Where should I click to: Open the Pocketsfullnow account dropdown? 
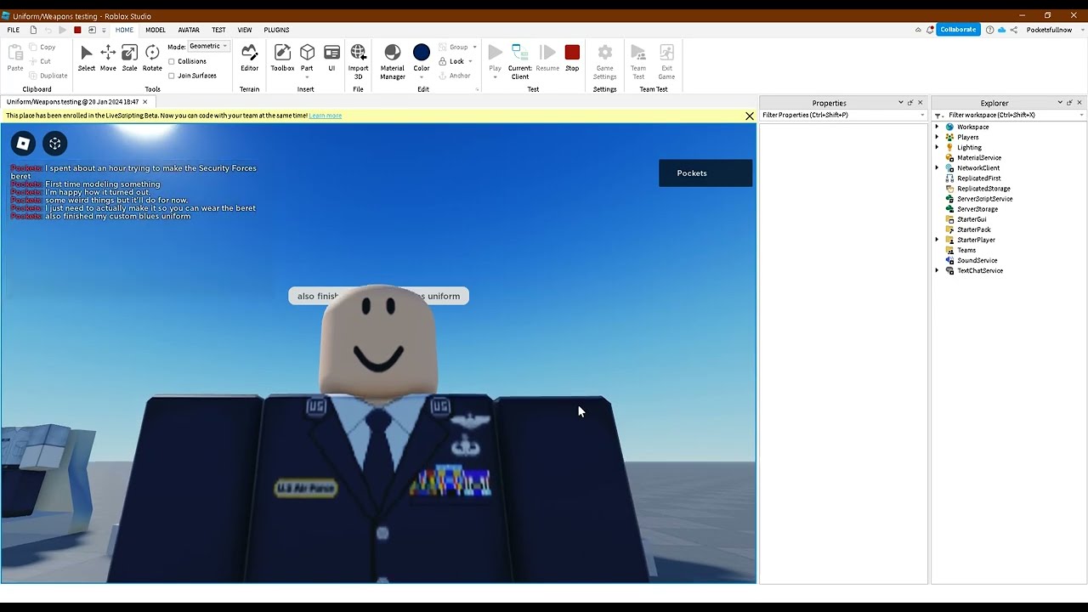(x=1053, y=30)
